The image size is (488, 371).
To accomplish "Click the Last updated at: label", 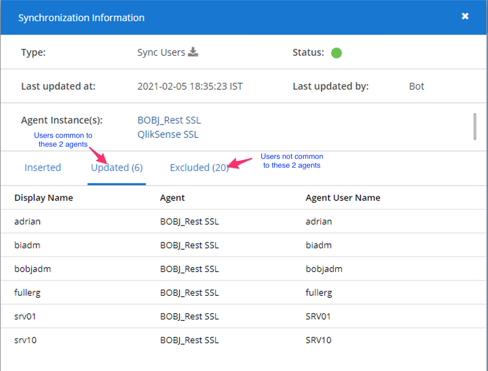I will (58, 86).
